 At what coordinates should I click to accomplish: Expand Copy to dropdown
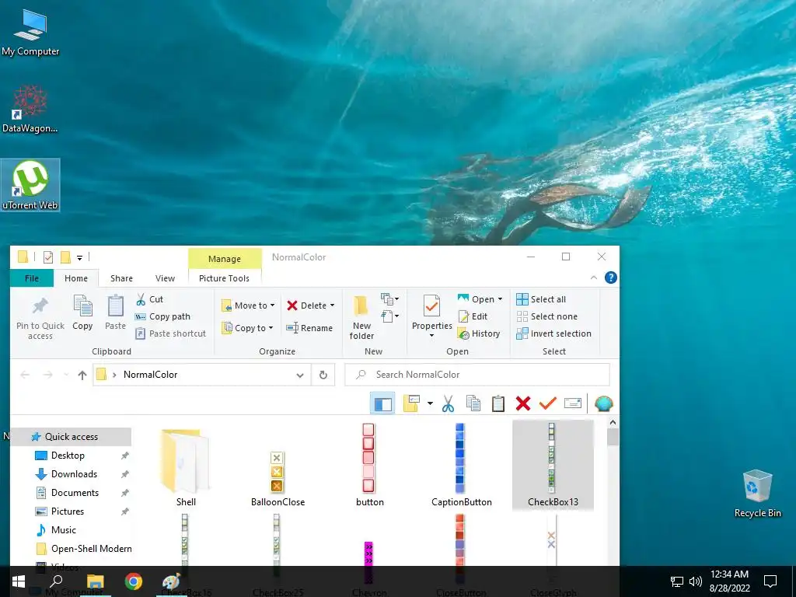coord(271,328)
